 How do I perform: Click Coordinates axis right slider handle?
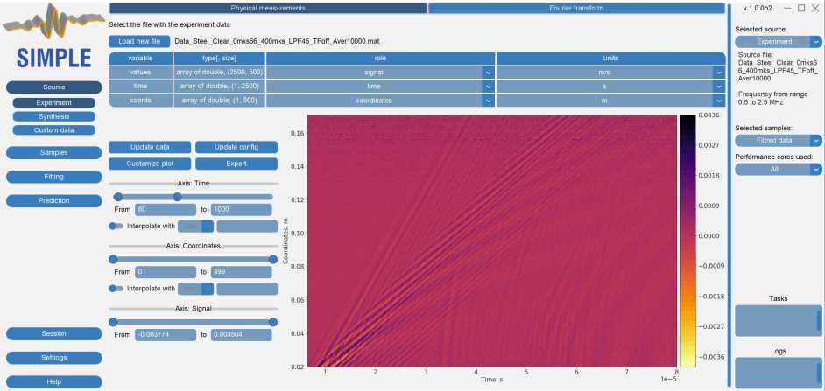(x=273, y=259)
